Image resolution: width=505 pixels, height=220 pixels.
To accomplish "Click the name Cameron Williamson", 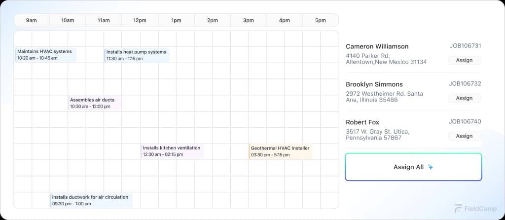I will click(377, 46).
